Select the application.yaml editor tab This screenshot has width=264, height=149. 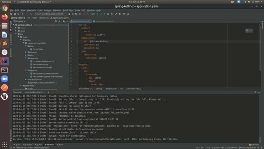point(81,21)
